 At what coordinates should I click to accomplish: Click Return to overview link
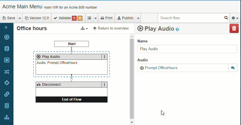[111, 28]
